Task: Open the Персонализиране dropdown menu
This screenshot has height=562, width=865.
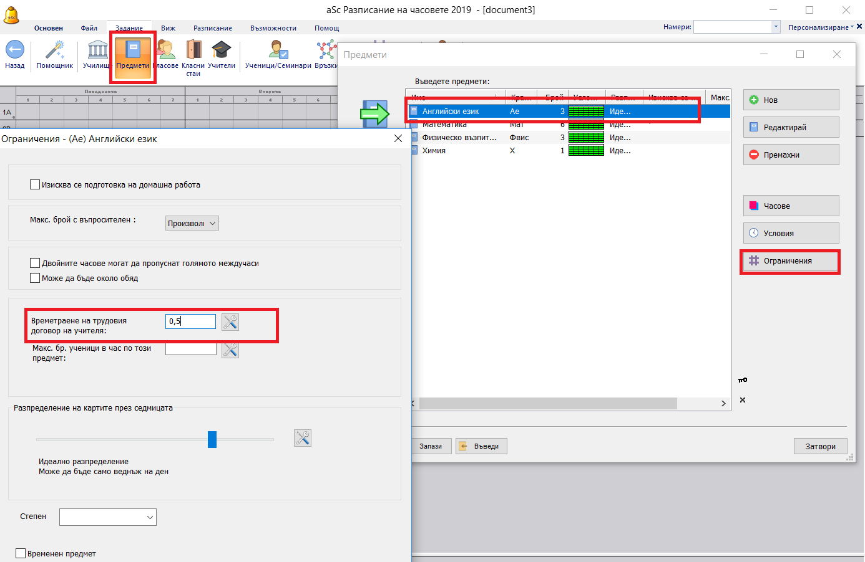Action: coord(820,27)
